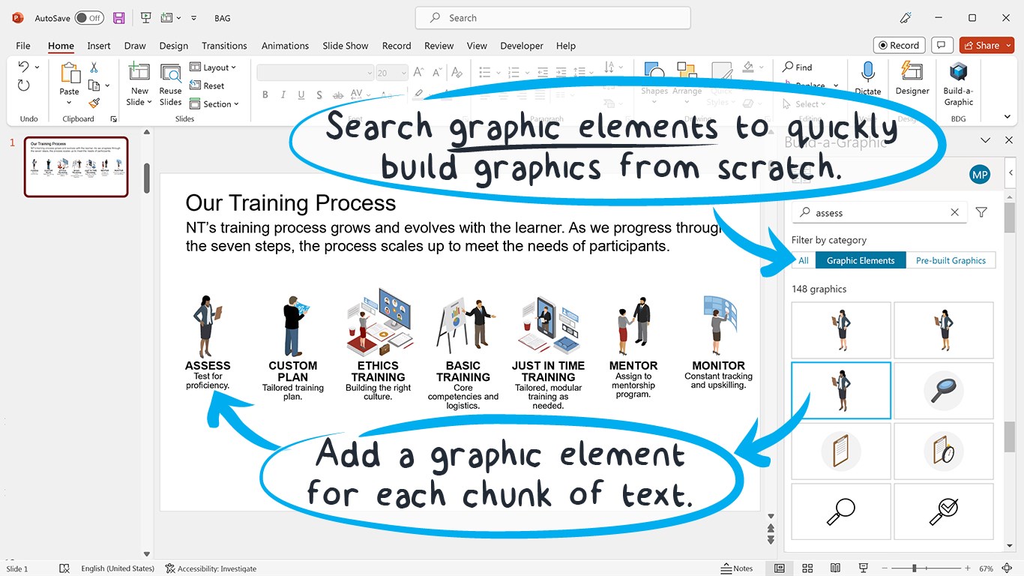Switch to Reading view
This screenshot has width=1024, height=576.
tap(834, 568)
